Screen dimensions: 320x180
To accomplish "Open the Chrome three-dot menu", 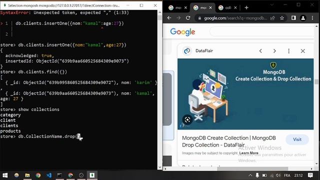I will [x=312, y=18].
